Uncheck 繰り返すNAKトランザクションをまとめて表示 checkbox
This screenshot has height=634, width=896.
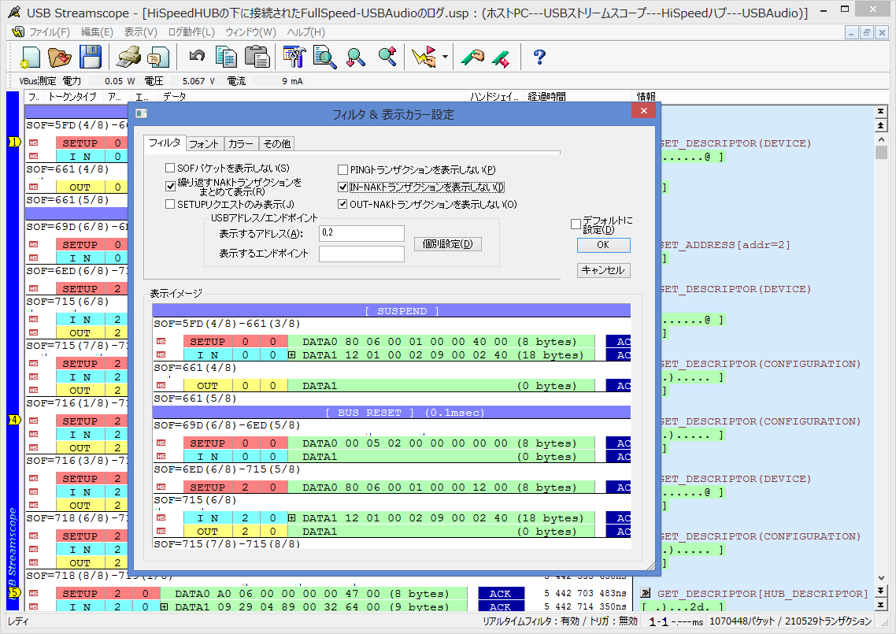tap(170, 186)
